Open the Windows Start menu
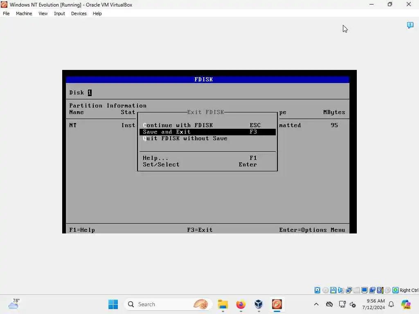 pyautogui.click(x=113, y=304)
